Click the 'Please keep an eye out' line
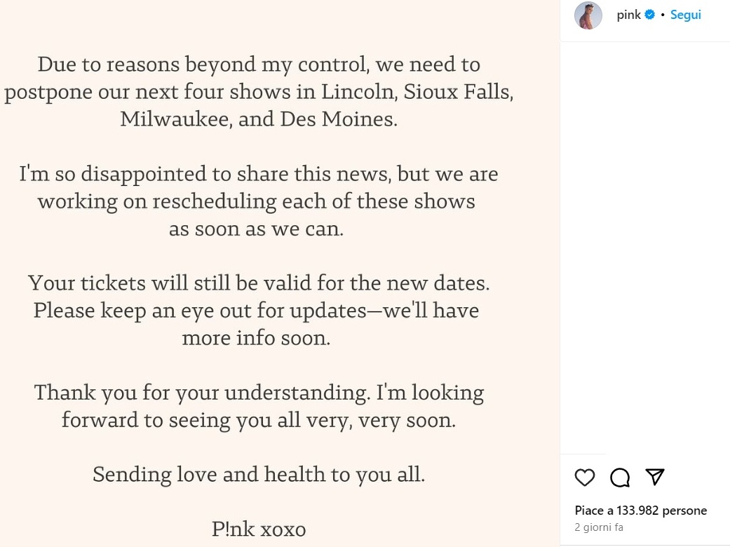Image resolution: width=730 pixels, height=547 pixels. (256, 311)
